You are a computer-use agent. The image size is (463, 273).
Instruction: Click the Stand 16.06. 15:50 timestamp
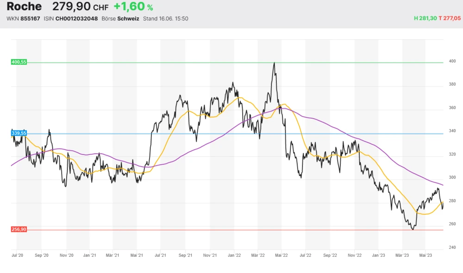165,19
